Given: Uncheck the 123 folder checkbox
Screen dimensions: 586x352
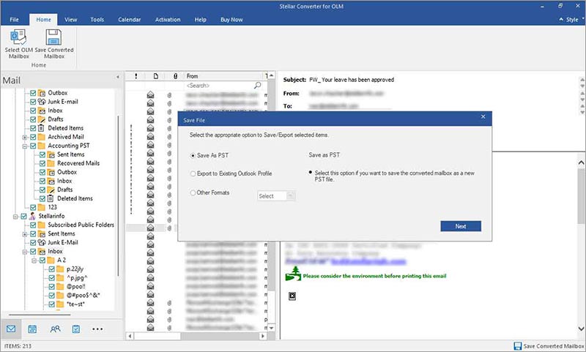Looking at the screenshot, I should tap(33, 207).
